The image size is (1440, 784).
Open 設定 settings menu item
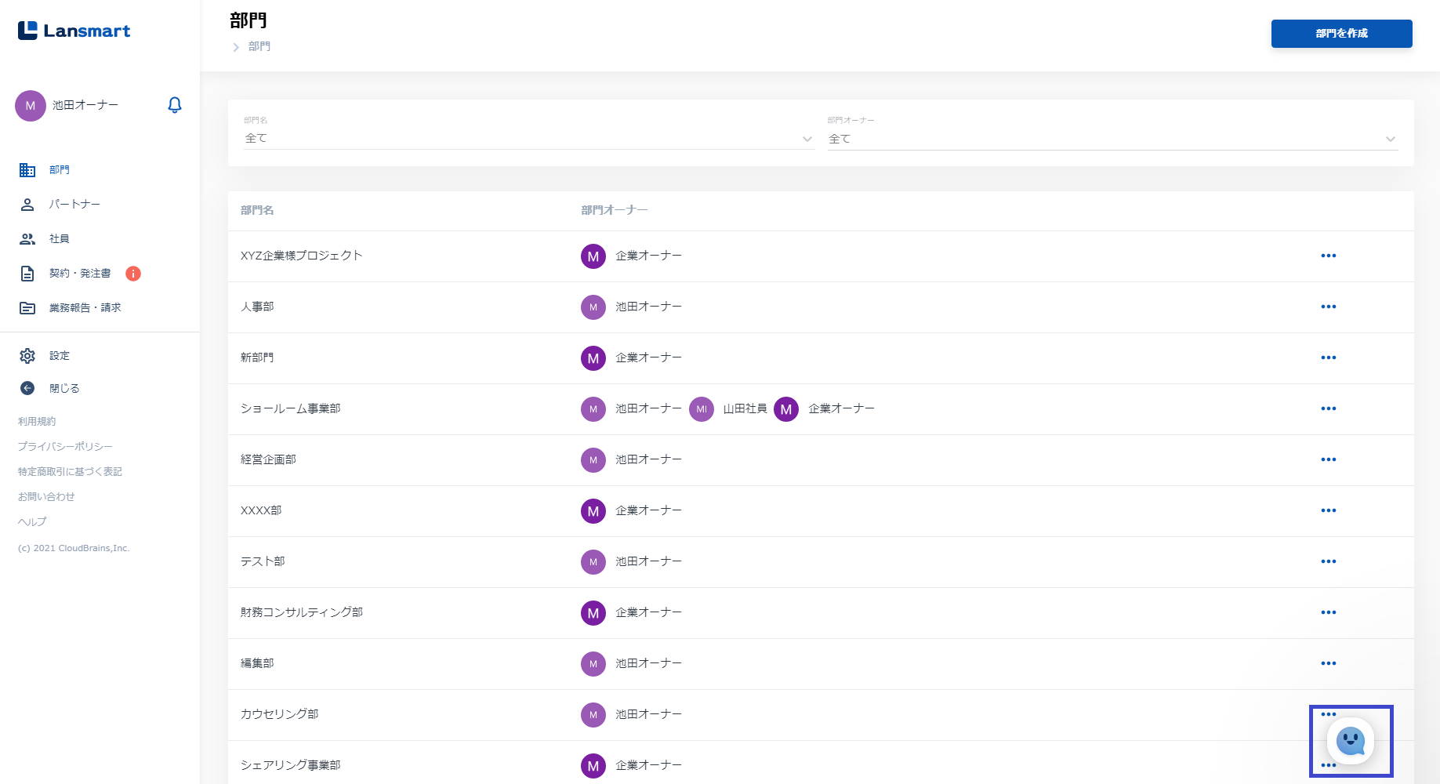[60, 356]
